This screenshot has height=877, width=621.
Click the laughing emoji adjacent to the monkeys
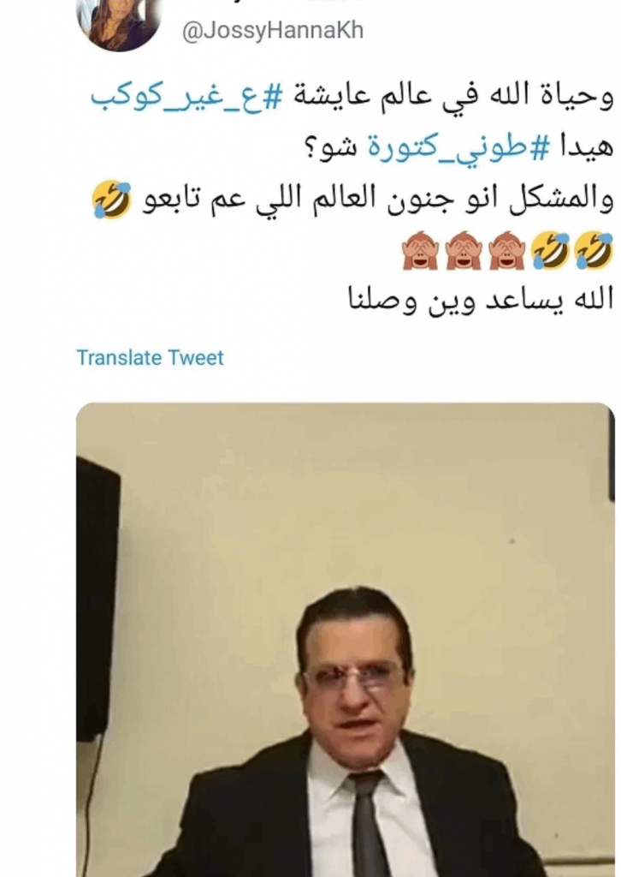550,250
